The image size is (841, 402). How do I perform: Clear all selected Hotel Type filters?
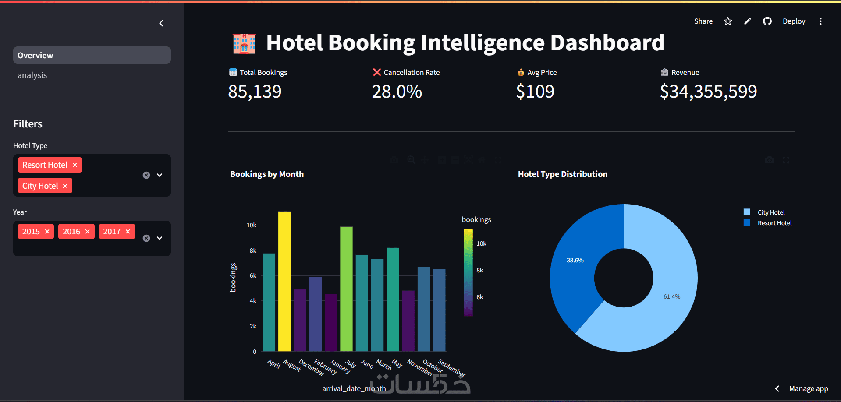(x=146, y=175)
